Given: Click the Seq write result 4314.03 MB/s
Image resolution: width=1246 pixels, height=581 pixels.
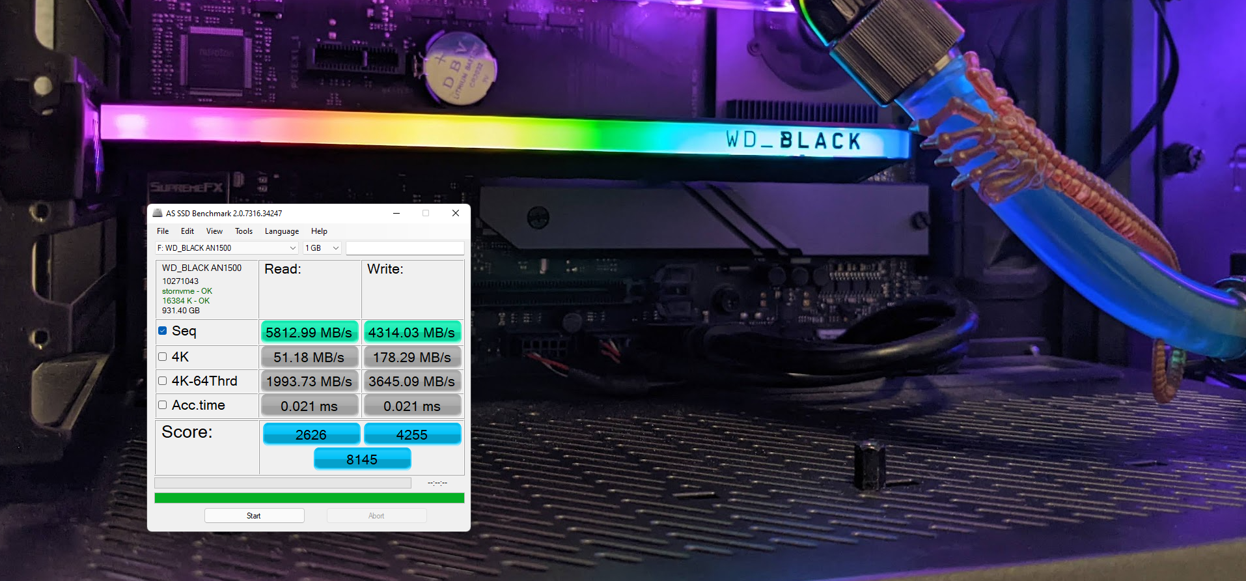Looking at the screenshot, I should click(412, 332).
